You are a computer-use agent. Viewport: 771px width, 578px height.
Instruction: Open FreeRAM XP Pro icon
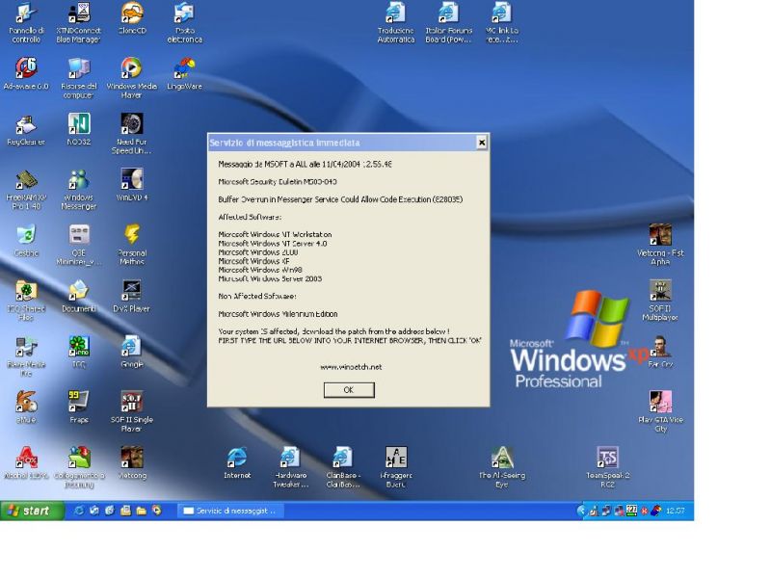pos(26,190)
